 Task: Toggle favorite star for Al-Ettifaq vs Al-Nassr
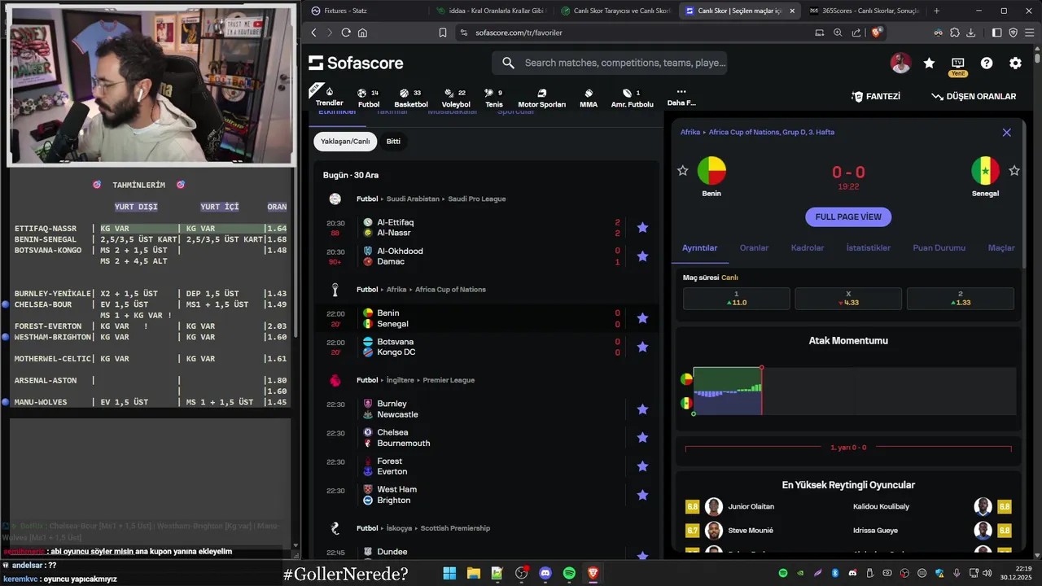point(642,228)
